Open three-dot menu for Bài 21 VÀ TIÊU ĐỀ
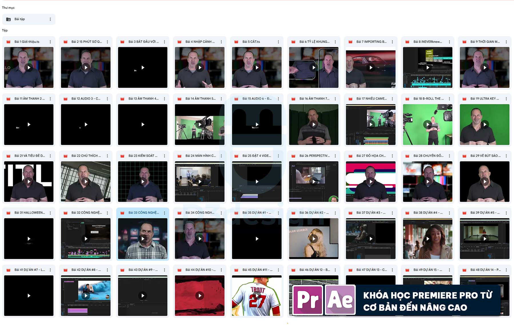 50,156
